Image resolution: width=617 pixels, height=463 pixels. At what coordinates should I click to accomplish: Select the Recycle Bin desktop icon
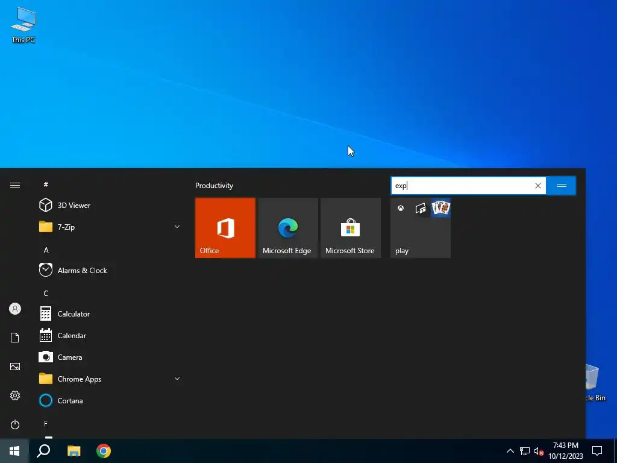click(x=595, y=383)
